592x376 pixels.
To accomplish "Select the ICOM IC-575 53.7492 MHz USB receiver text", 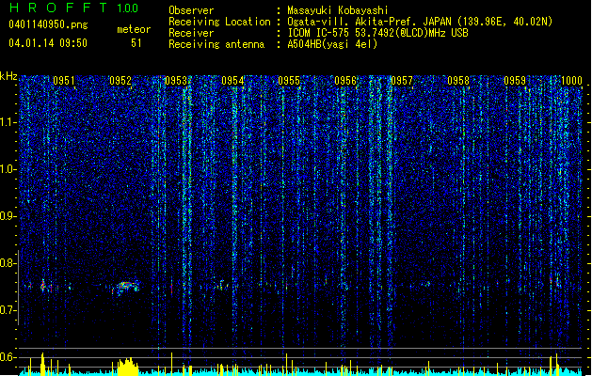I will pyautogui.click(x=378, y=33).
